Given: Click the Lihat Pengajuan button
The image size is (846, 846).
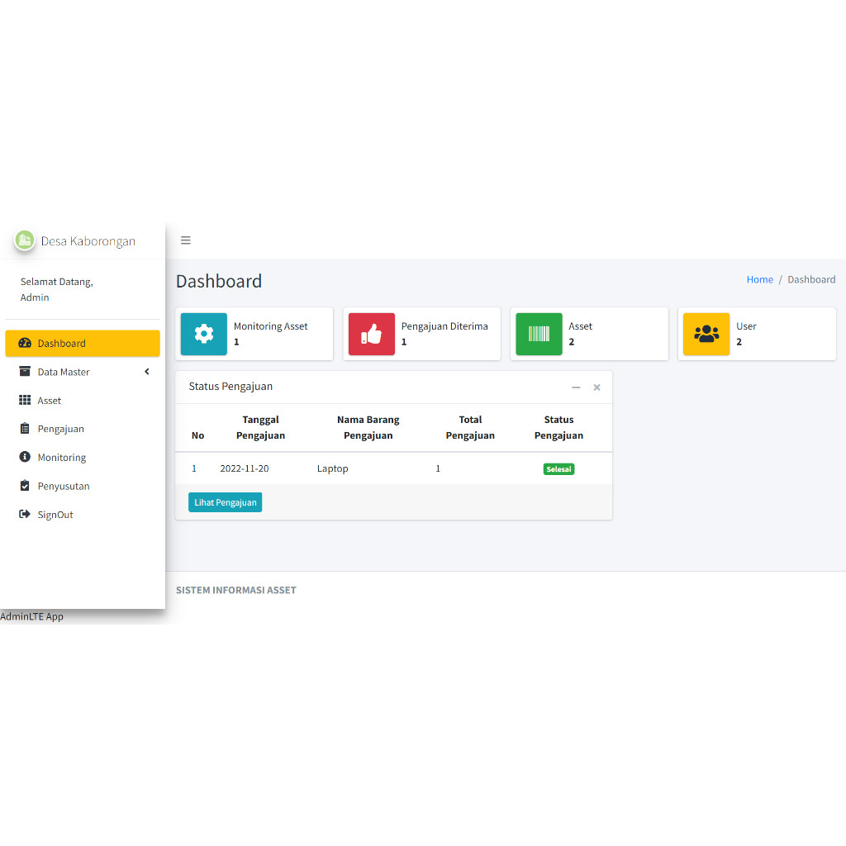Looking at the screenshot, I should pos(225,501).
